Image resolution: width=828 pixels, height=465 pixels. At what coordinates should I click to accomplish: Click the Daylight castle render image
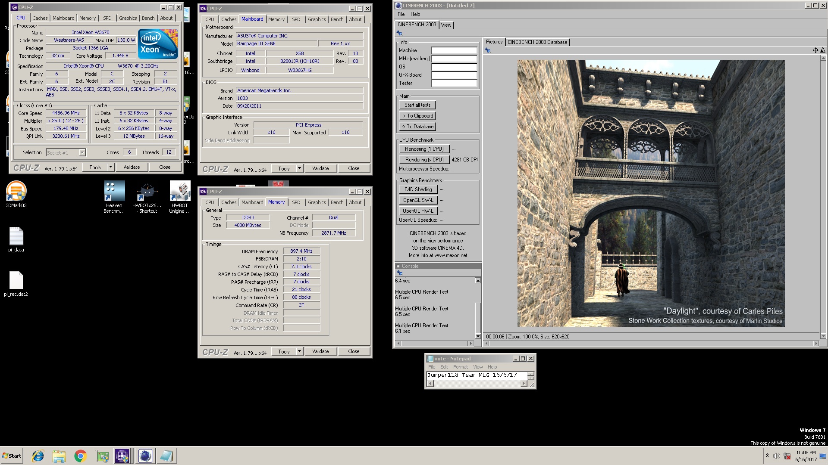point(651,193)
